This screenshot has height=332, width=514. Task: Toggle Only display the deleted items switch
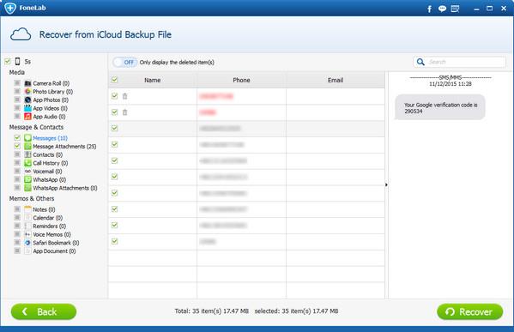click(x=125, y=62)
